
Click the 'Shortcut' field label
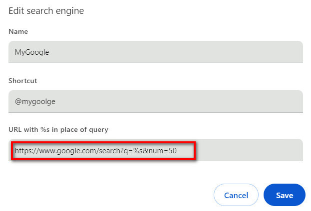point(23,81)
